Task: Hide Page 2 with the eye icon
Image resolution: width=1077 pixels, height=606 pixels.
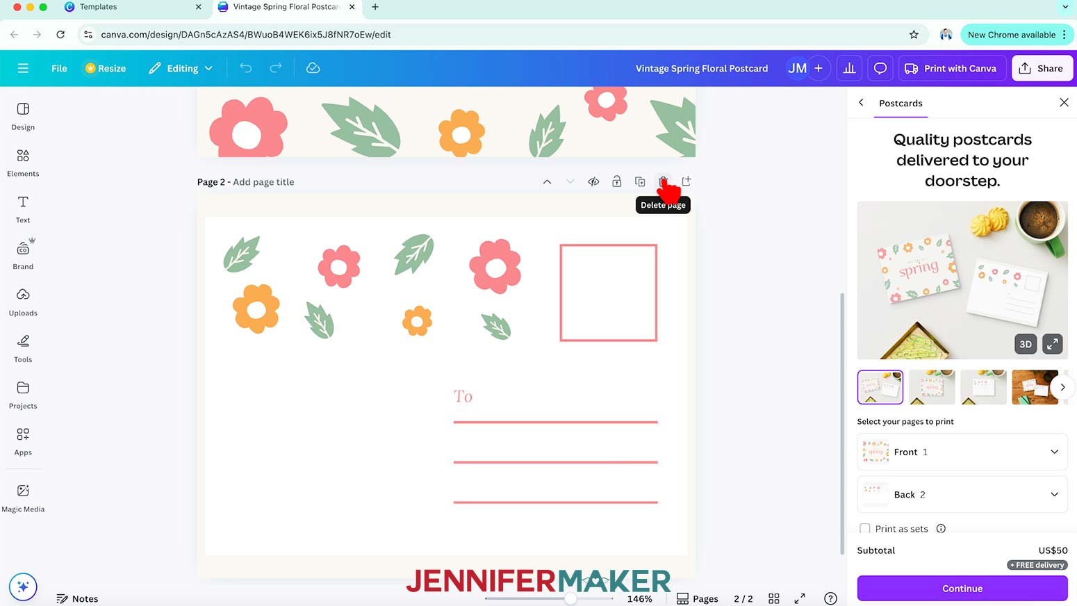Action: [x=593, y=182]
